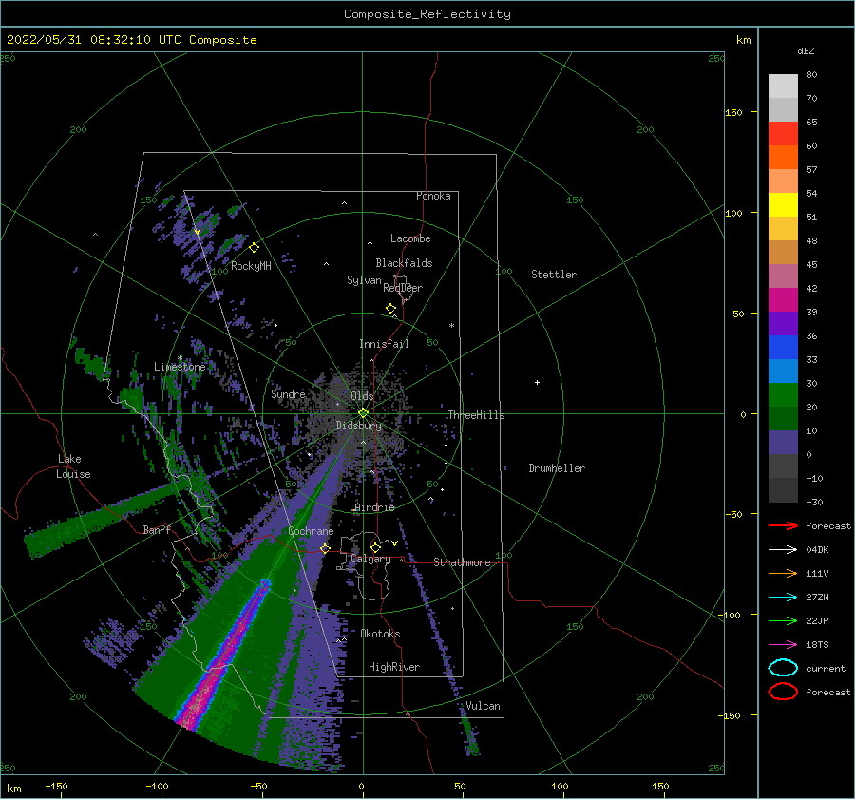
Task: Click the Drumheller label
Action: pyautogui.click(x=557, y=468)
